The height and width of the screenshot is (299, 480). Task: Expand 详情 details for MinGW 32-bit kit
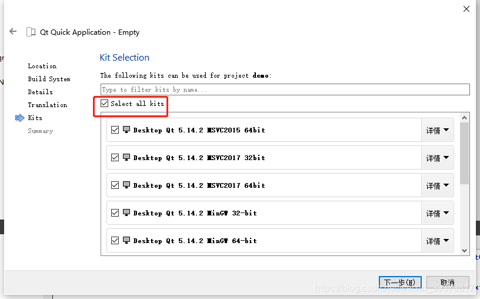click(438, 213)
